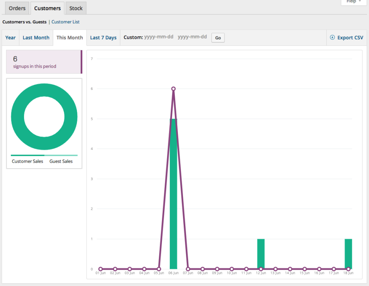Click the Customer Sales legend label
This screenshot has height=286, width=369.
pyautogui.click(x=28, y=161)
